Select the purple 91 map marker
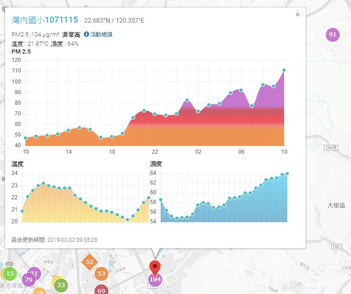Image resolution: width=351 pixels, height=294 pixels. coord(333,35)
